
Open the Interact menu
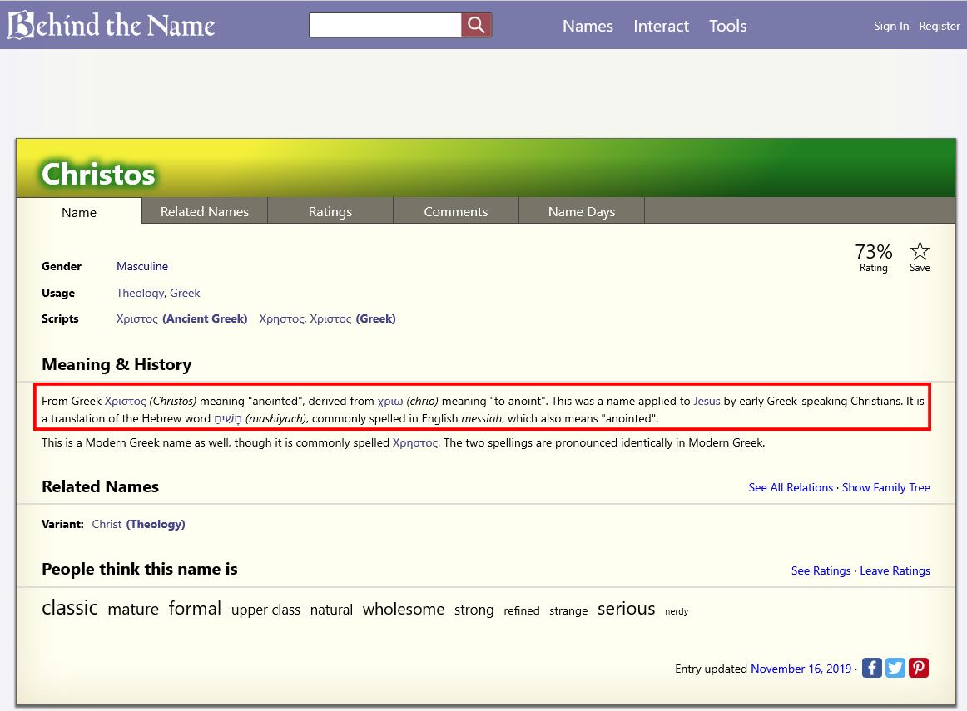tap(661, 26)
